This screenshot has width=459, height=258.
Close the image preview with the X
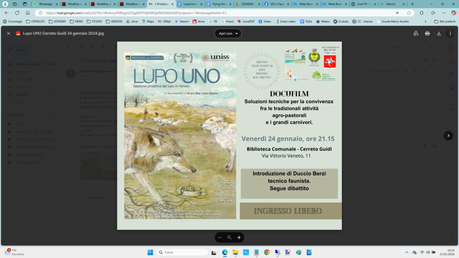pyautogui.click(x=9, y=34)
